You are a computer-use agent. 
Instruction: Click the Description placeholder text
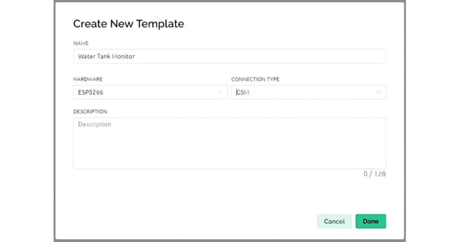(x=94, y=124)
